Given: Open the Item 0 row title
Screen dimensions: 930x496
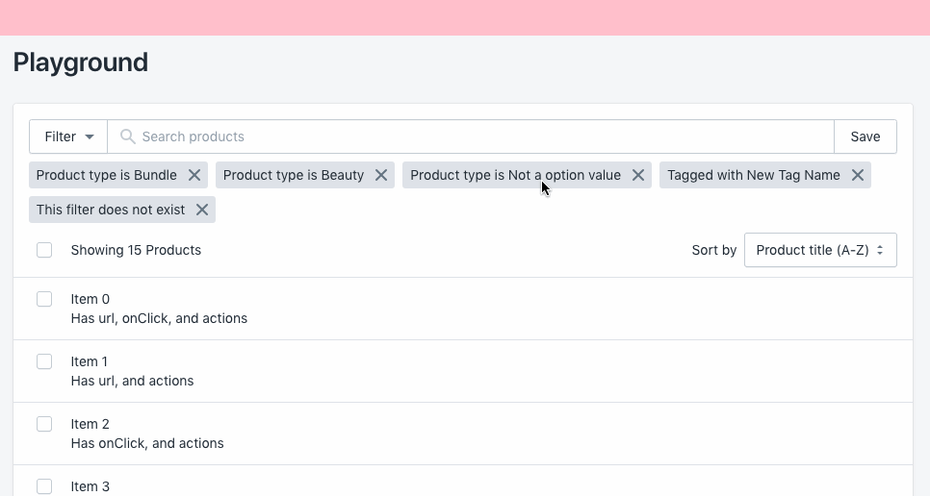Looking at the screenshot, I should pyautogui.click(x=90, y=300).
